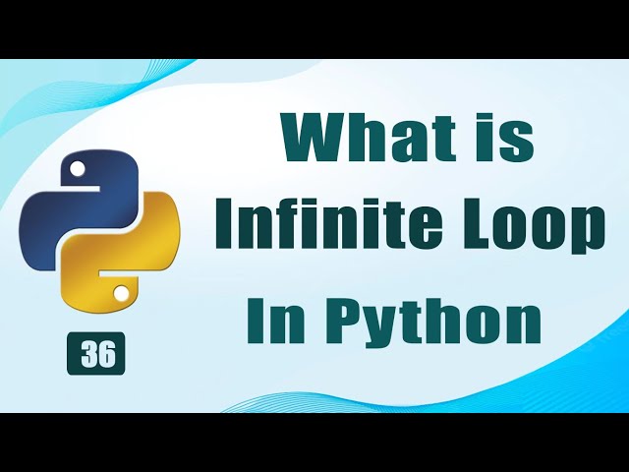Click the "Infinite Loop" text
This screenshot has width=629, height=472.
(410, 226)
